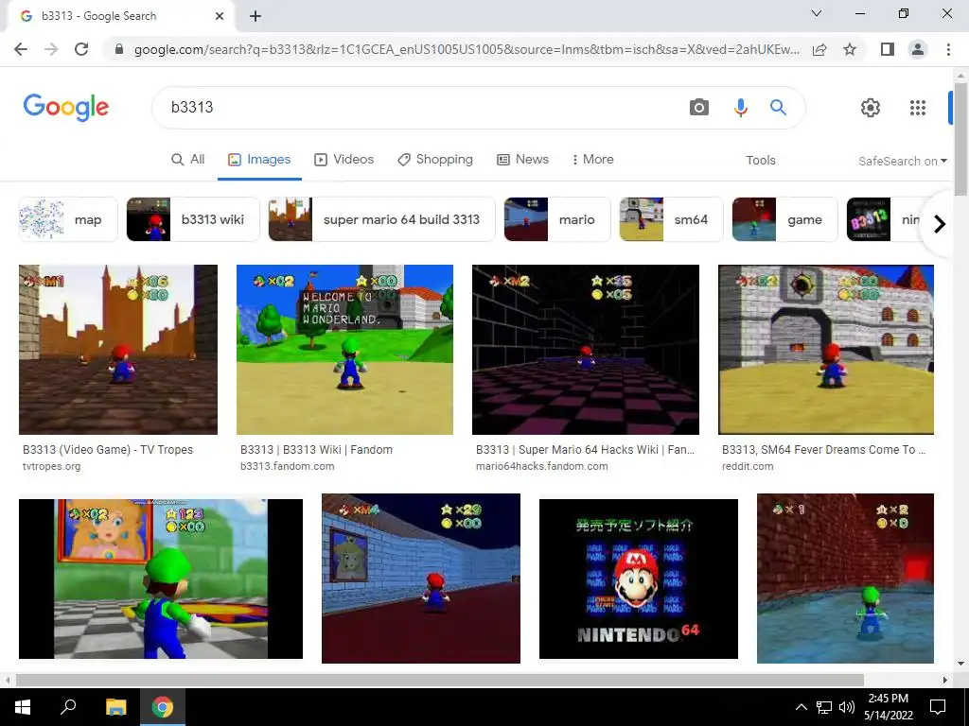Image resolution: width=969 pixels, height=726 pixels.
Task: Click the blue search magnifier button
Action: [778, 108]
